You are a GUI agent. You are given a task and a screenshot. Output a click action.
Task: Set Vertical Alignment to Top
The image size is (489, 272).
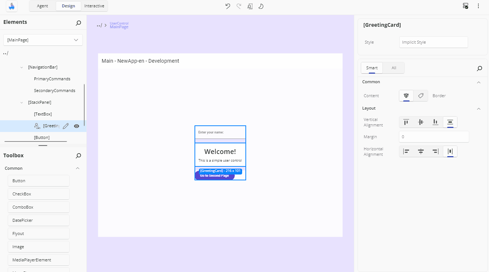pos(406,122)
